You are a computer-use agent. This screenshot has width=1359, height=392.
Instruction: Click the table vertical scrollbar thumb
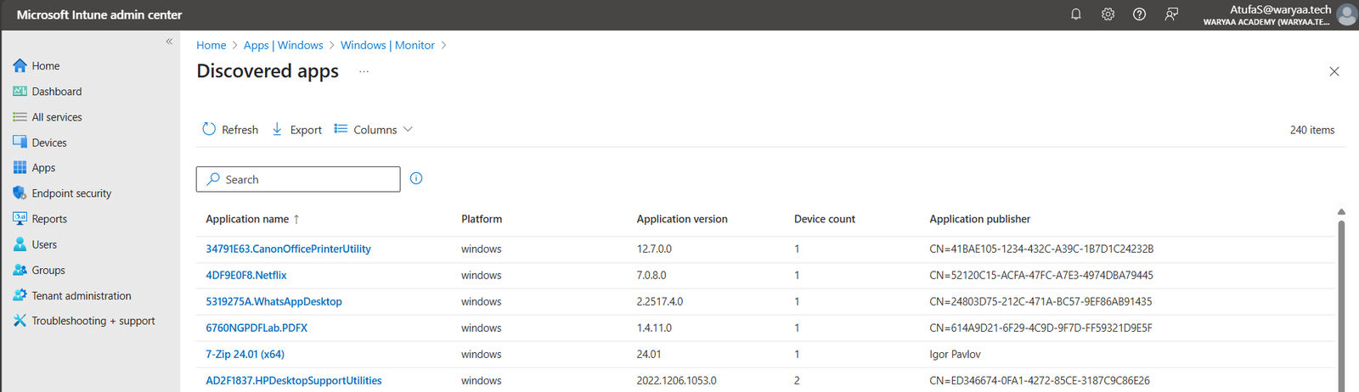[x=1341, y=305]
